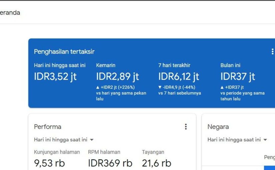
Task: Click the Penghasilan tertaksir heading
Action: pos(64,52)
